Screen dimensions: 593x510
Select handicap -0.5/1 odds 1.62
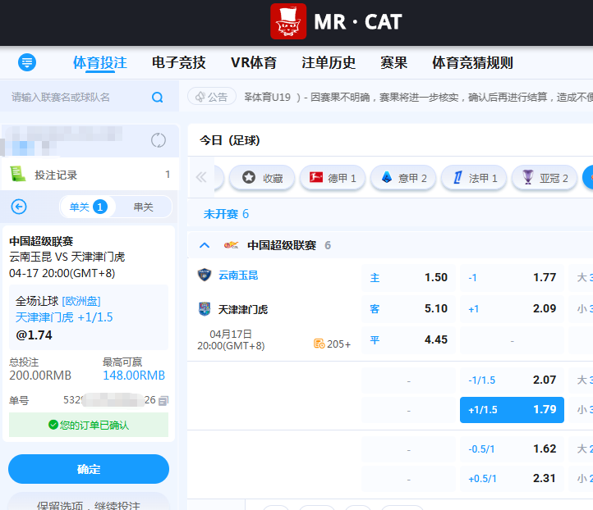[x=512, y=449]
